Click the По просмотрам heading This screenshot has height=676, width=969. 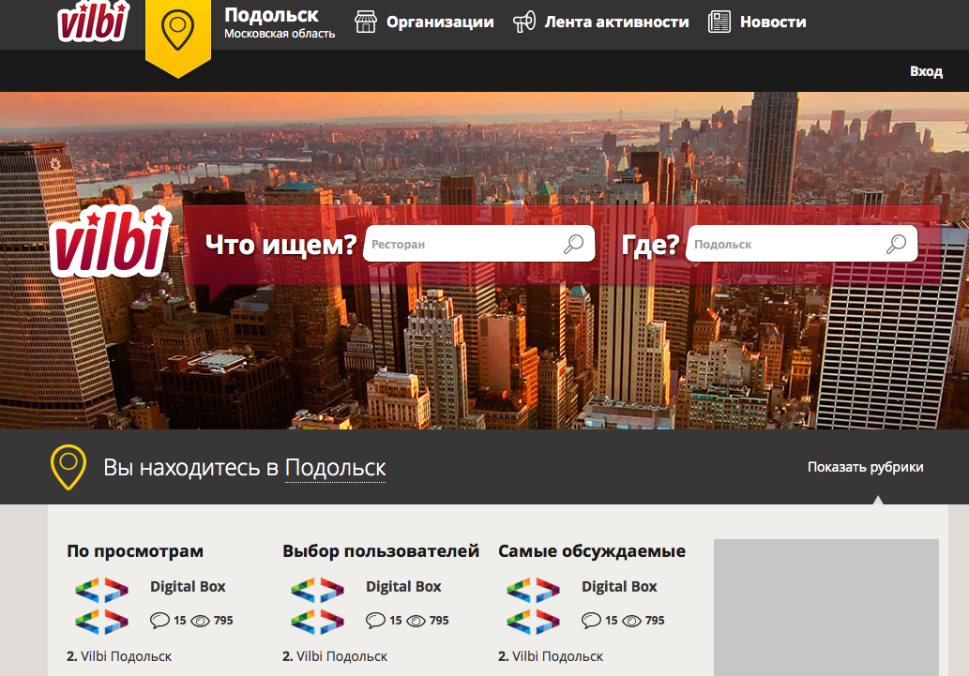point(135,551)
